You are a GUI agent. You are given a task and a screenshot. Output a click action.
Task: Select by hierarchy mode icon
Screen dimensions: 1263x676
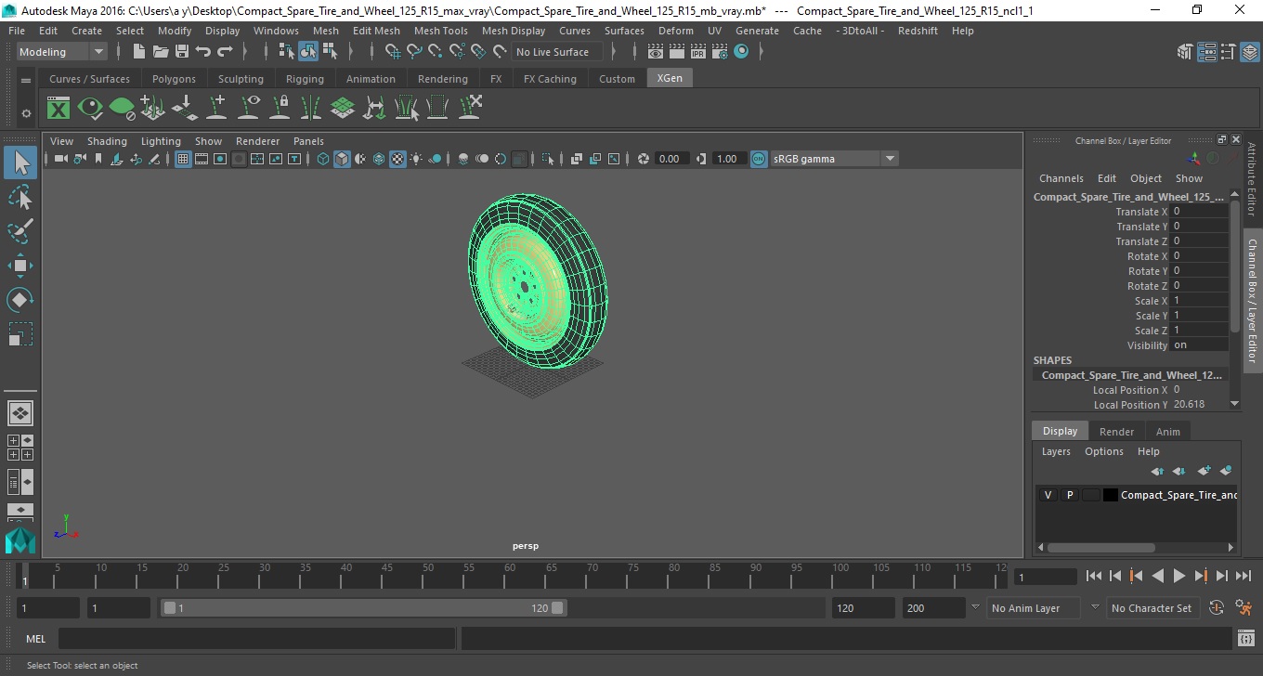pyautogui.click(x=287, y=52)
